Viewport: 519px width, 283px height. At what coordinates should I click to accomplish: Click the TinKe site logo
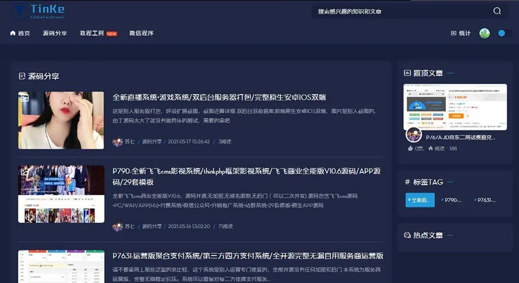(x=39, y=11)
